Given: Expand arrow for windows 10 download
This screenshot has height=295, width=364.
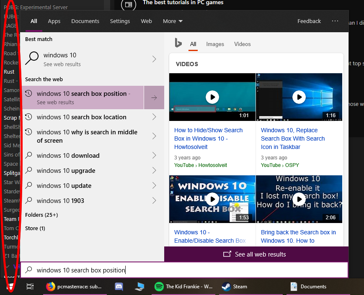Looking at the screenshot, I should [154, 155].
